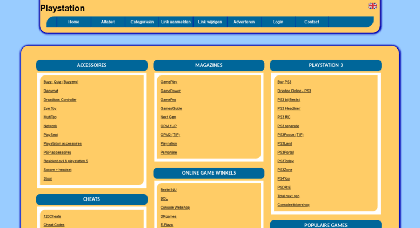
Task: Visit the Playstation accessoires link
Action: coord(62,143)
